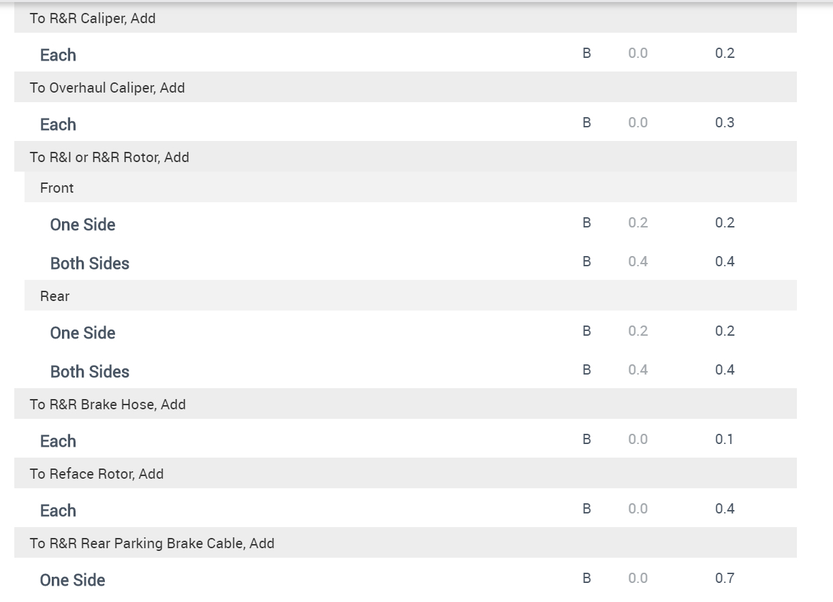Viewport: 833px width, 602px height.
Task: Click the 0.7 value for Parking Brake Cable
Action: [725, 578]
